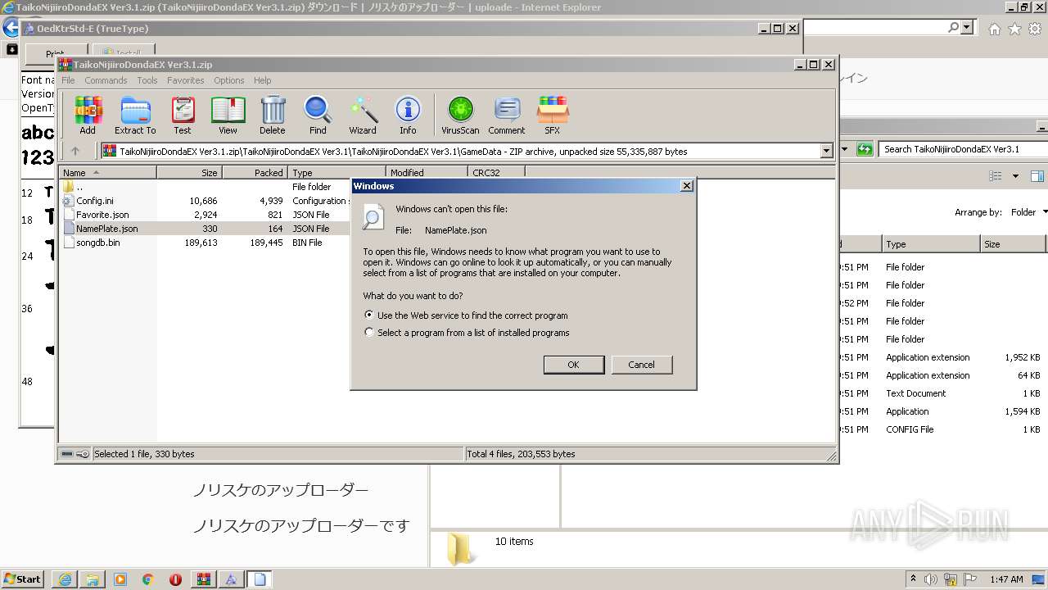The image size is (1048, 590).
Task: Click the Windows Start button
Action: click(22, 579)
